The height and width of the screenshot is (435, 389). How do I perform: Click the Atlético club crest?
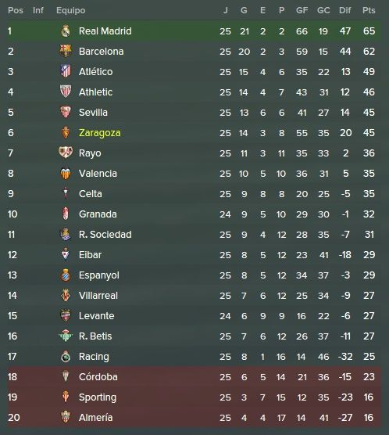(66, 71)
